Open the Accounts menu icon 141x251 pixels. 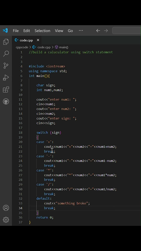click(6, 208)
